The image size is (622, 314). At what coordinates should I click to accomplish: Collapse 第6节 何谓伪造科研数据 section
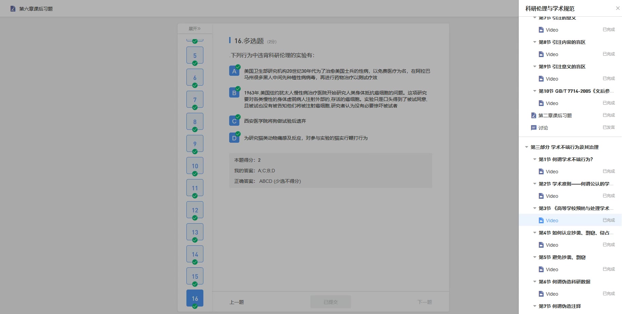pos(535,282)
